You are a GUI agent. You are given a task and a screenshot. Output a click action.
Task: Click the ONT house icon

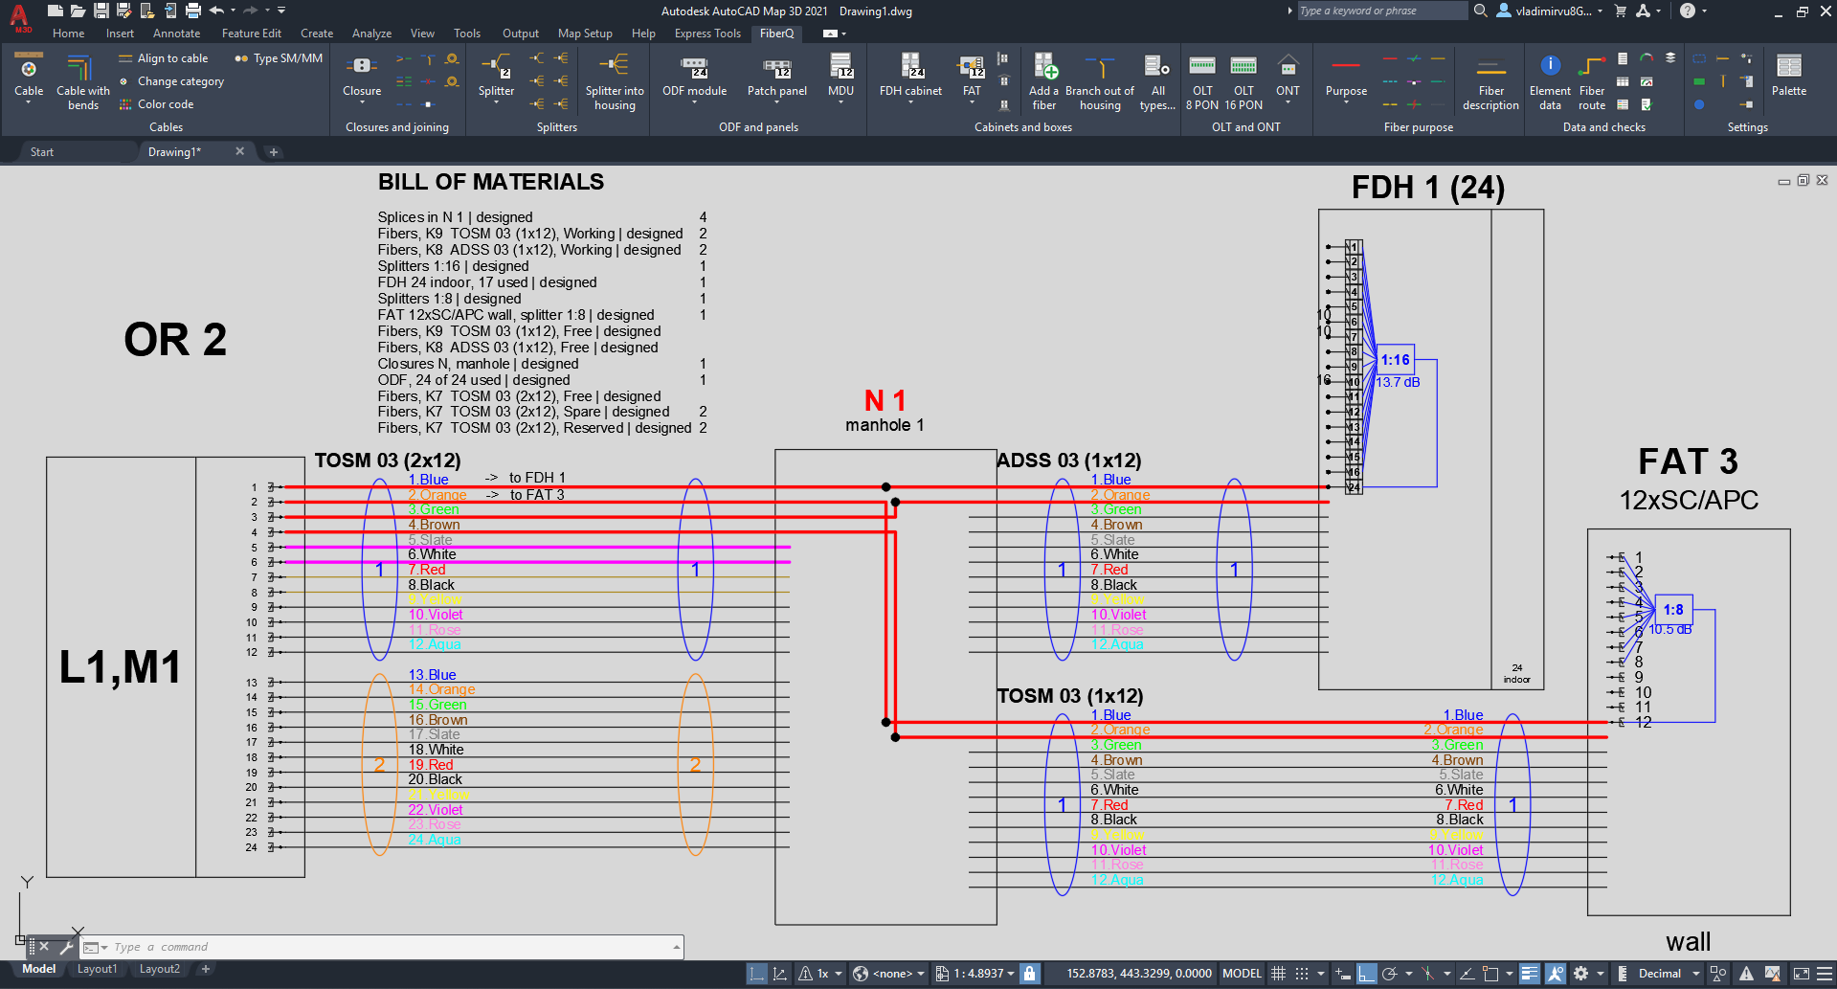[x=1288, y=65]
